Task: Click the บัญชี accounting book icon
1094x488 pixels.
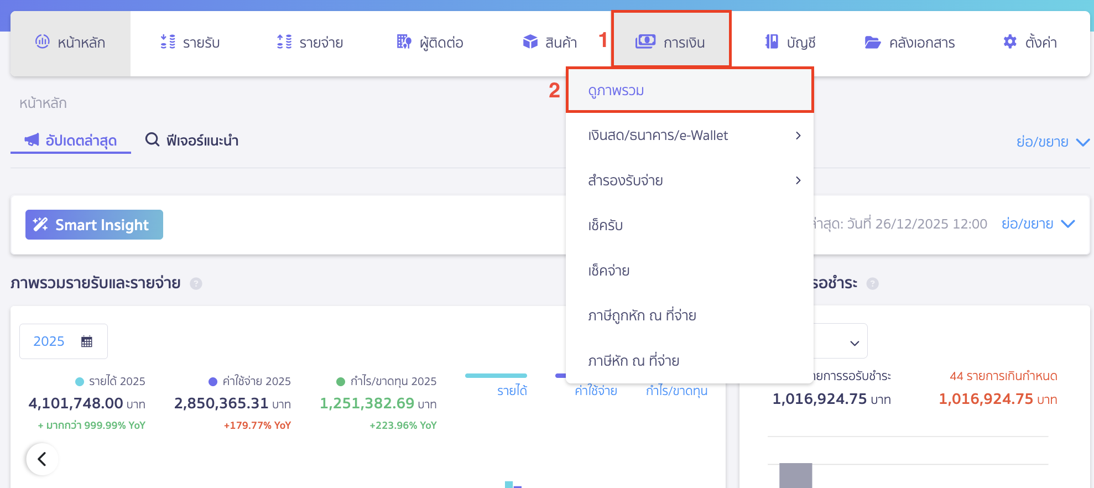Action: [772, 42]
